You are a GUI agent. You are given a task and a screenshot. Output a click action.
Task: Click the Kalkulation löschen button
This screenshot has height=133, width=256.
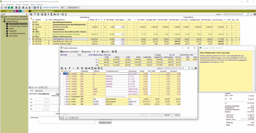[x=105, y=123]
